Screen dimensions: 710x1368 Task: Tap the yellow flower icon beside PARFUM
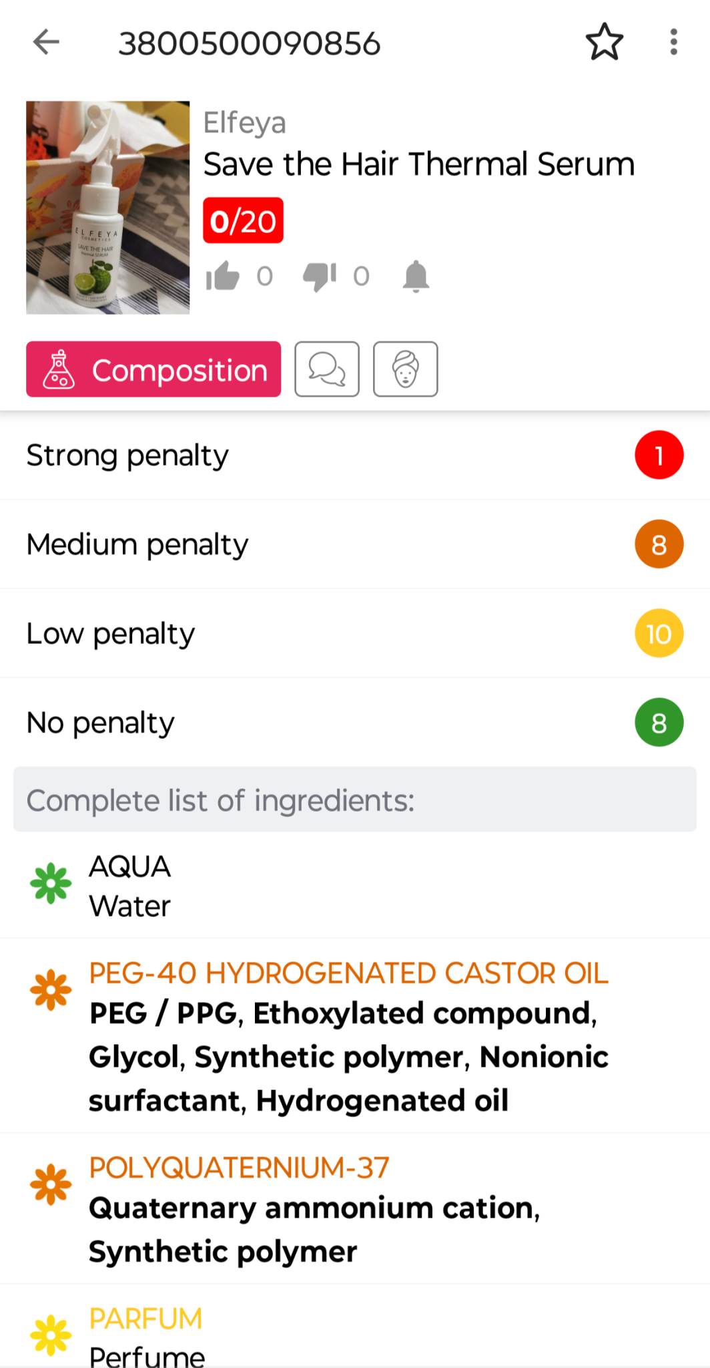coord(51,1336)
